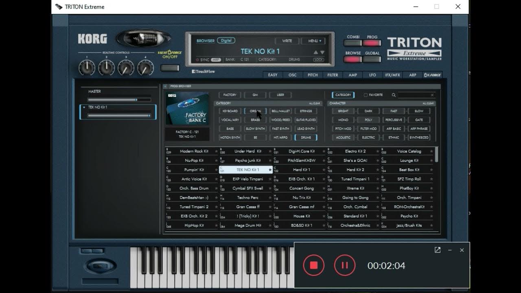
Task: Star the Lounge Kit program
Action: point(432,161)
